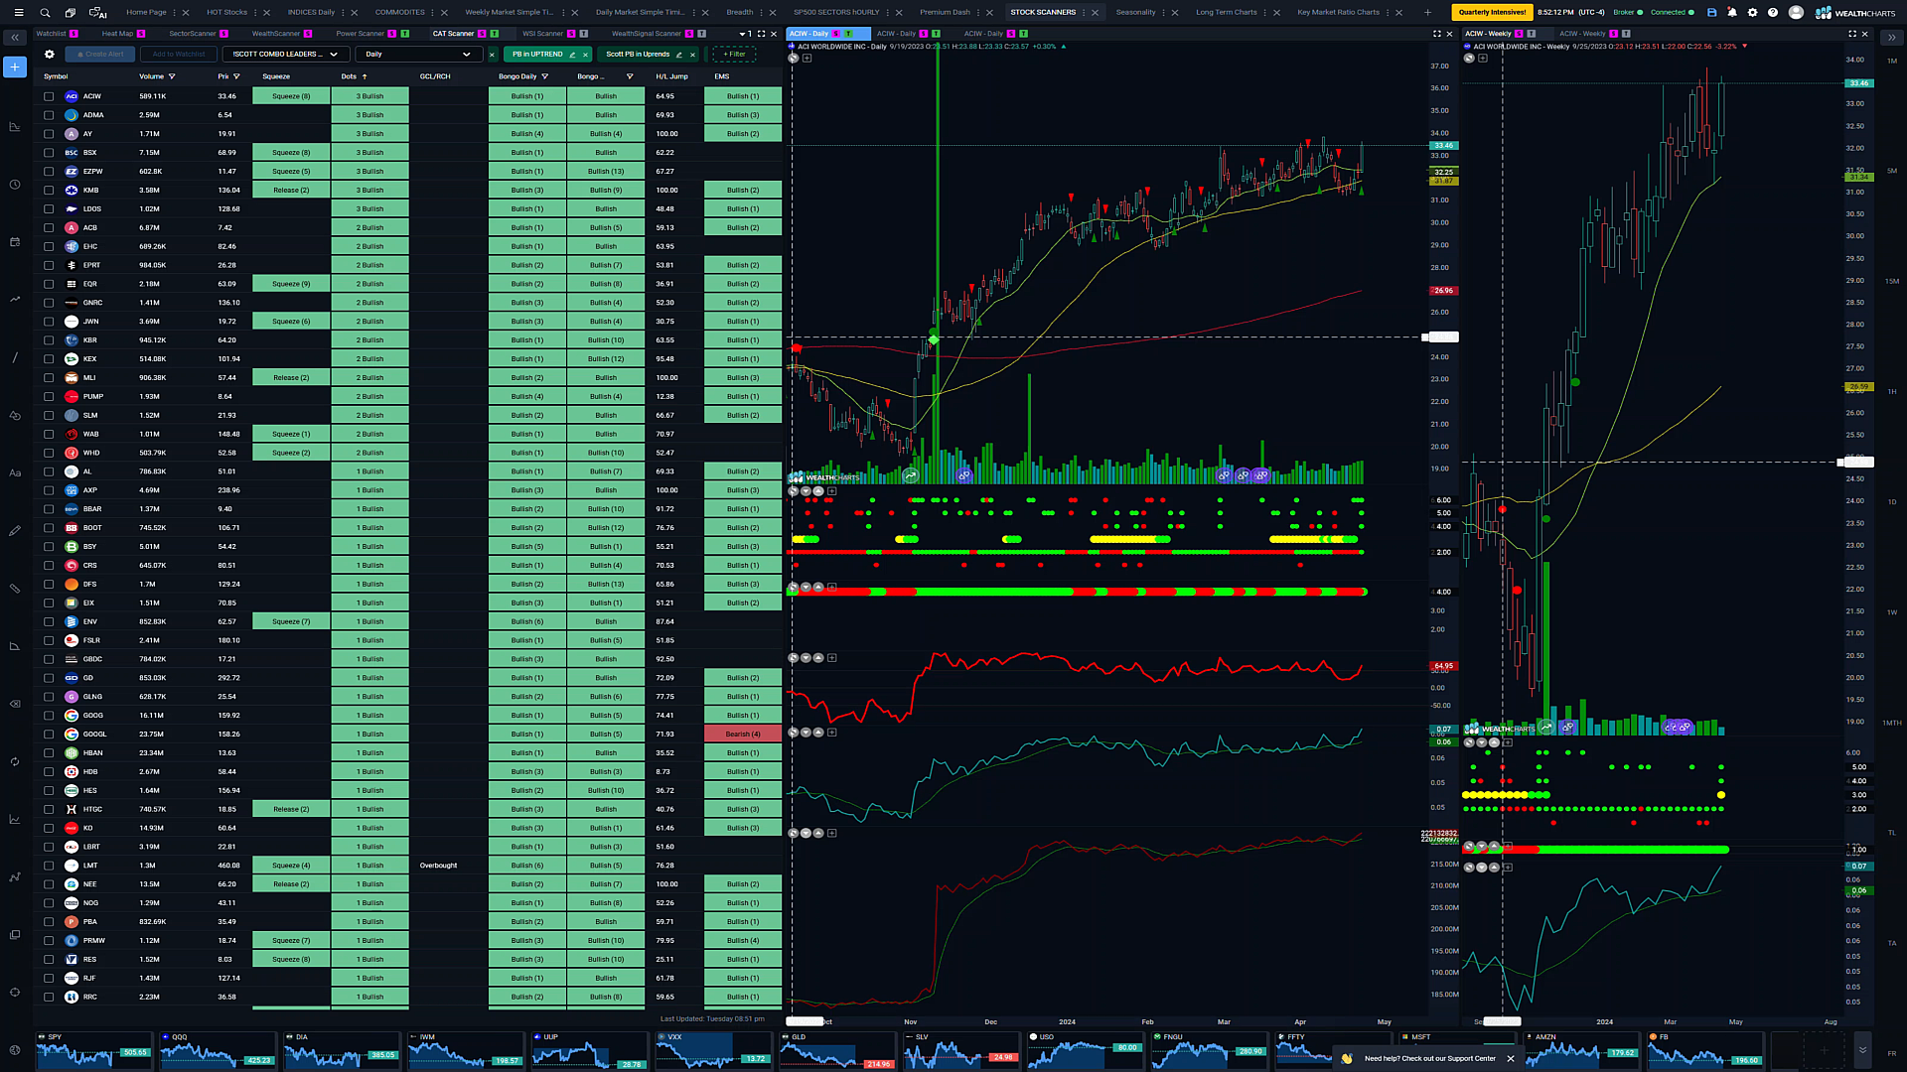Open the Heat Map panel tab
Viewport: 1907px width, 1072px height.
(x=117, y=34)
